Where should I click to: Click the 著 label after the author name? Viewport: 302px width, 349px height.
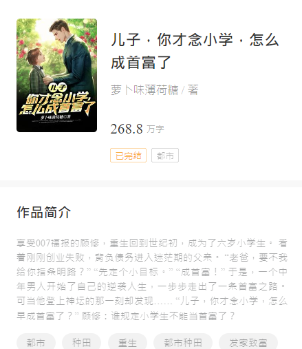193,90
